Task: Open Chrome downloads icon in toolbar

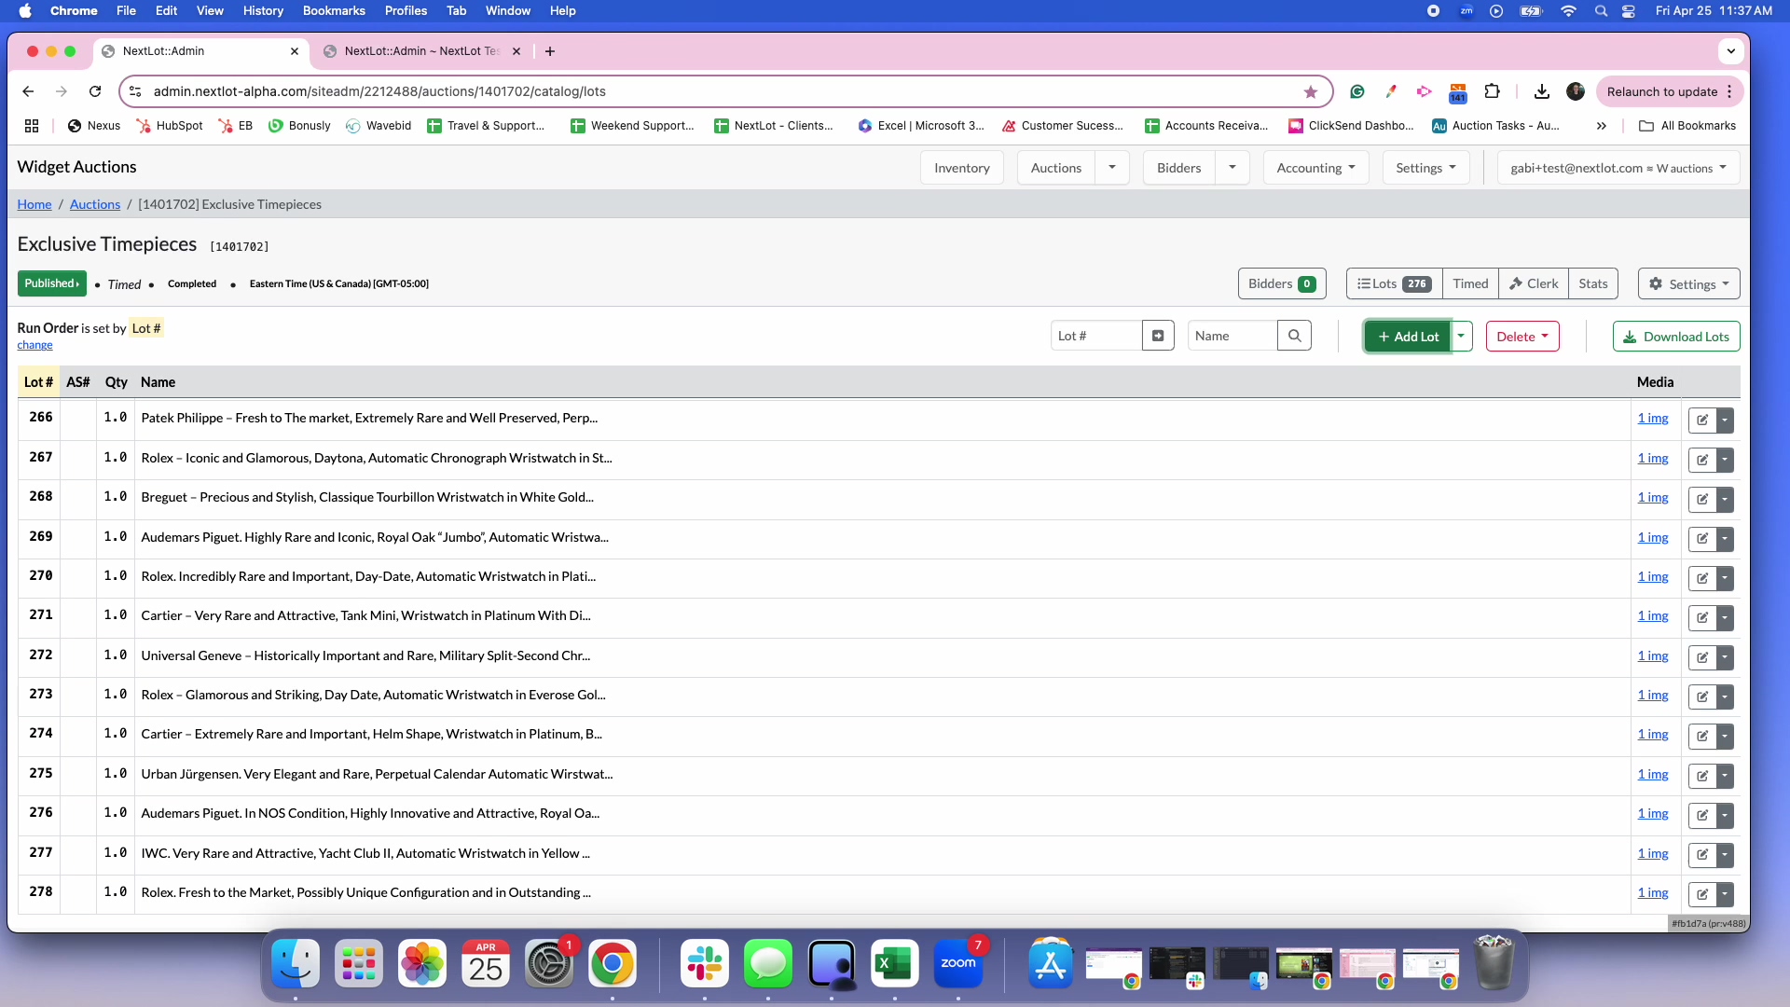Action: pos(1542,91)
